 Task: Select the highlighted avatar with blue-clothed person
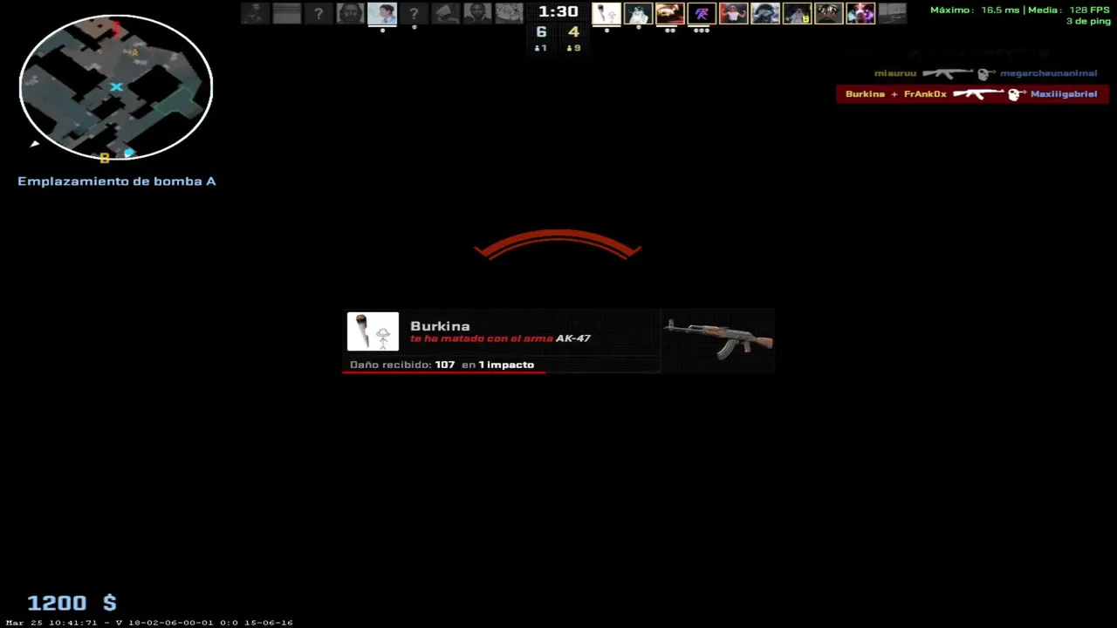tap(382, 13)
